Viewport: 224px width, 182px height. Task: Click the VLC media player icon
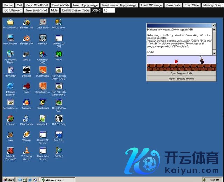27,151
